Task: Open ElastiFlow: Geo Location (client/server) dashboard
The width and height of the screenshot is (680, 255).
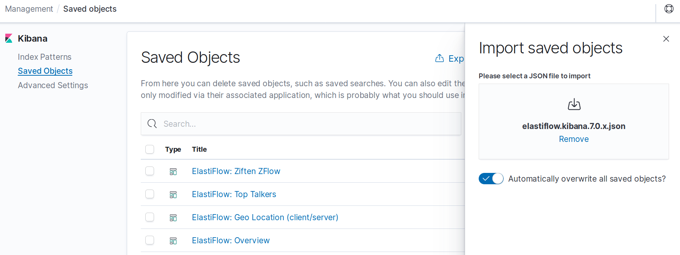Action: point(265,217)
